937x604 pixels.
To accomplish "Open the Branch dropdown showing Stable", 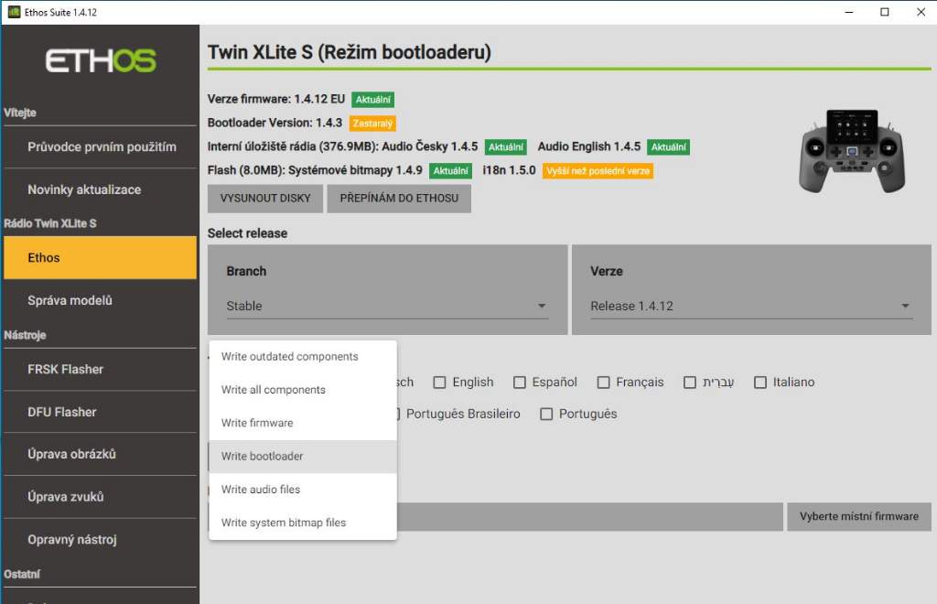I will point(386,306).
